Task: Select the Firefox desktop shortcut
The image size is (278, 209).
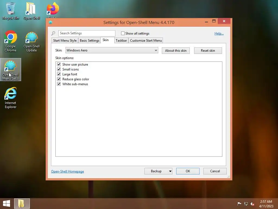Action: (x=53, y=10)
